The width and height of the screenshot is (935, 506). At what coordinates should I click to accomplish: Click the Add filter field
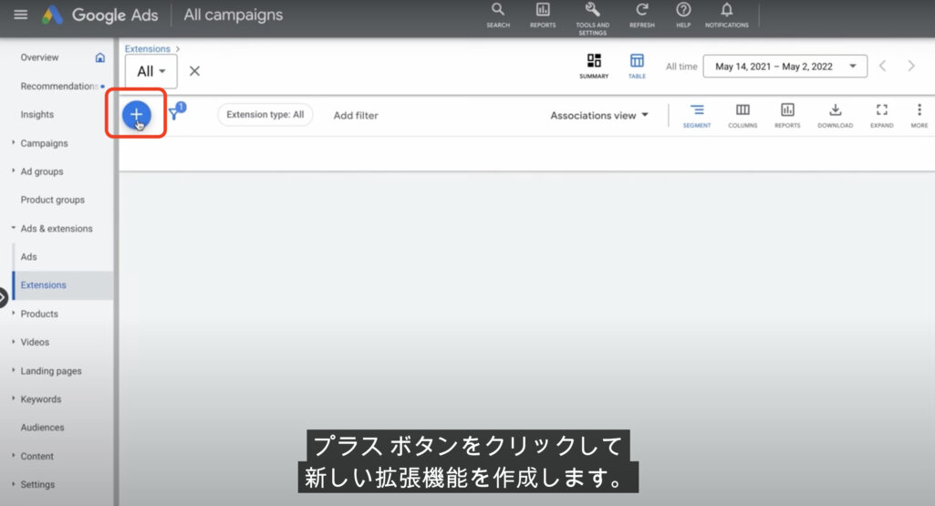(x=356, y=116)
